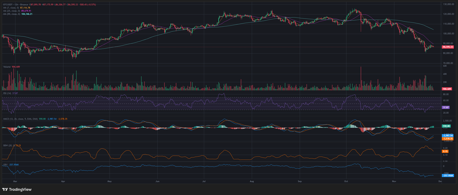Click the 70,000.00 price axis label
458x195 pixels.
pyautogui.click(x=448, y=63)
